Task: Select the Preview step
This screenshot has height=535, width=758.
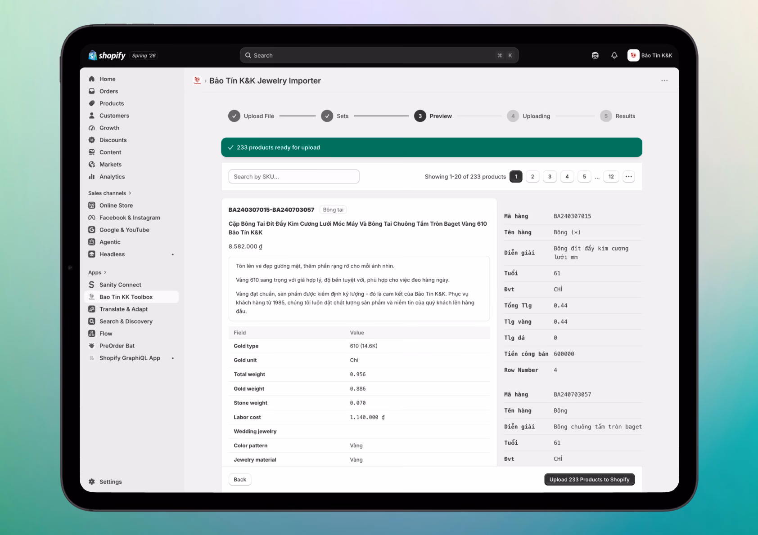Action: coord(433,116)
